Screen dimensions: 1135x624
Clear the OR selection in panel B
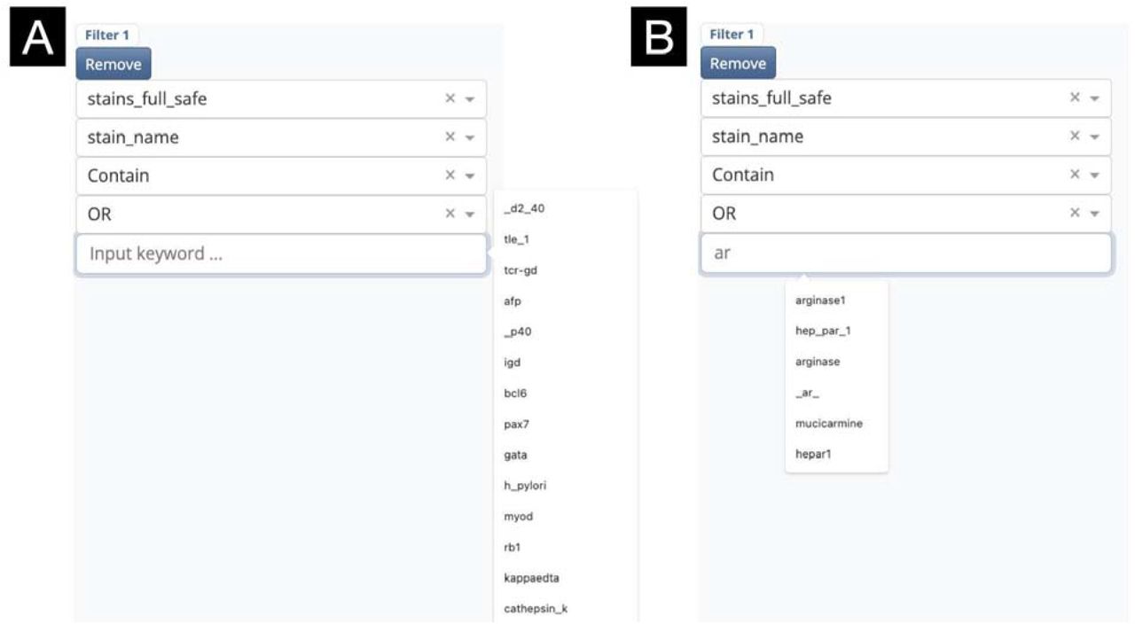click(x=1075, y=213)
